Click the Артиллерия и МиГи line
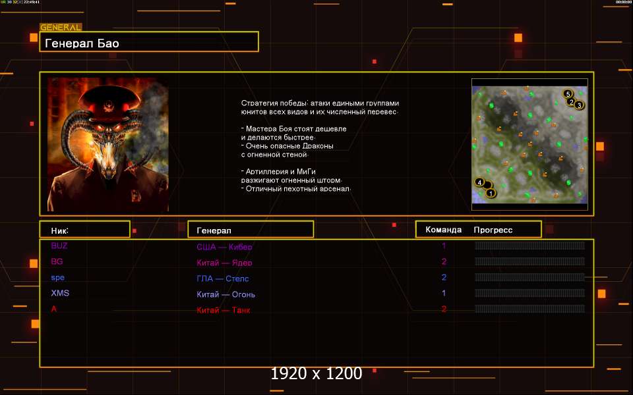633x395 pixels. (278, 172)
